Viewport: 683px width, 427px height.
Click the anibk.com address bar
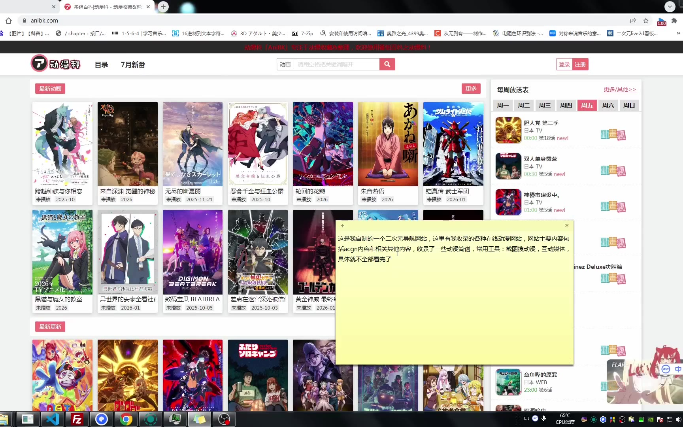pyautogui.click(x=324, y=21)
